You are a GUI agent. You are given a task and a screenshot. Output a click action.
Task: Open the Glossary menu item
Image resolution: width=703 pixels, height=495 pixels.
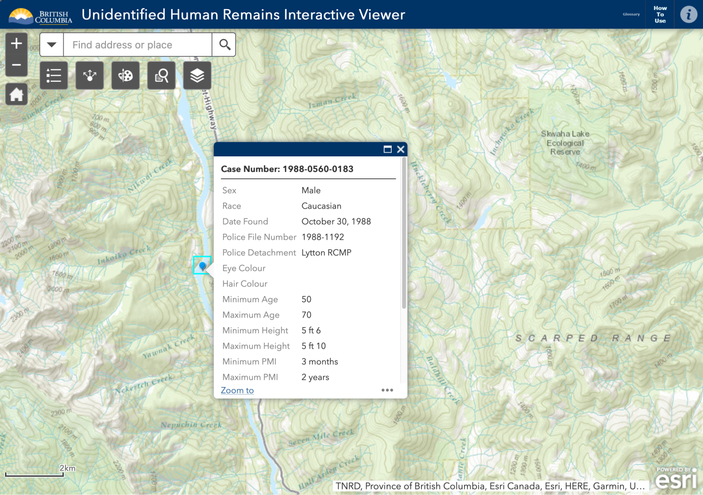(631, 14)
